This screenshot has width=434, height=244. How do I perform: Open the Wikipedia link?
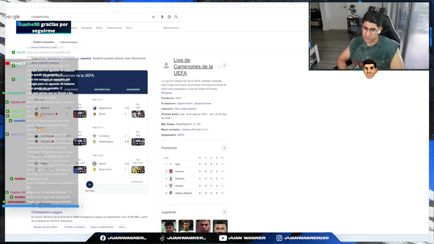click(x=166, y=93)
